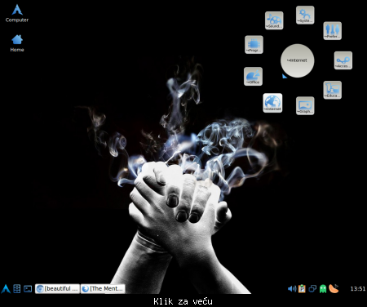Open the Graphics category in the circular menu
367x307 pixels.
(x=305, y=105)
